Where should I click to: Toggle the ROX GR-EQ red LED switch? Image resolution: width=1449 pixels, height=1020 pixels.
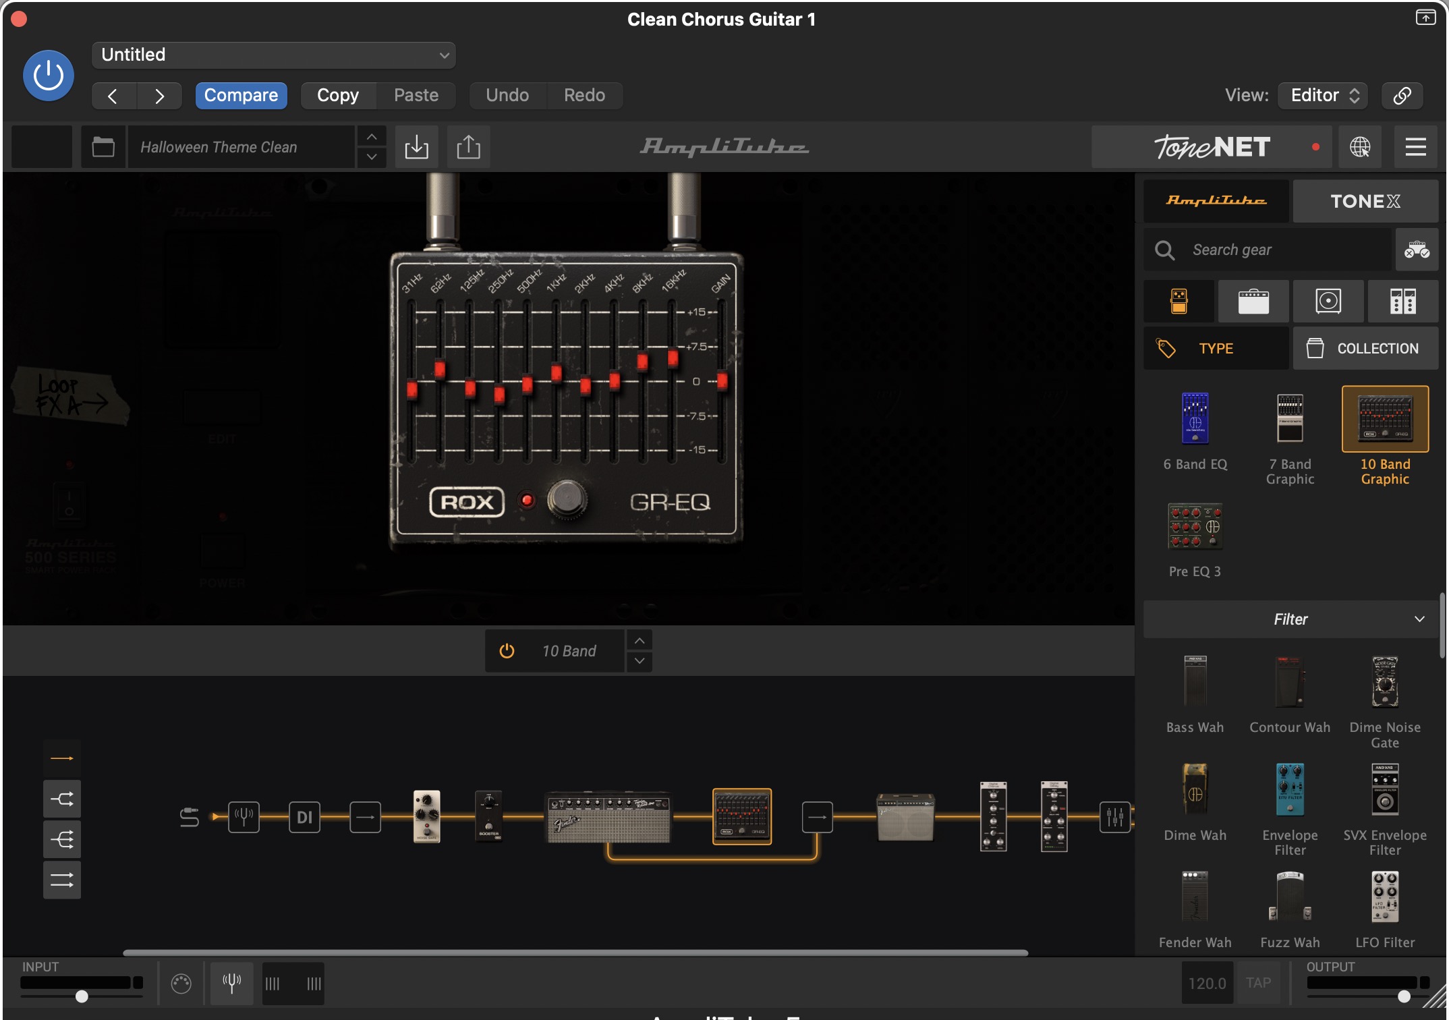click(x=527, y=501)
